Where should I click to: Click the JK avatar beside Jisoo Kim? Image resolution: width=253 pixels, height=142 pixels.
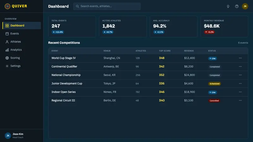pyautogui.click(x=8, y=136)
